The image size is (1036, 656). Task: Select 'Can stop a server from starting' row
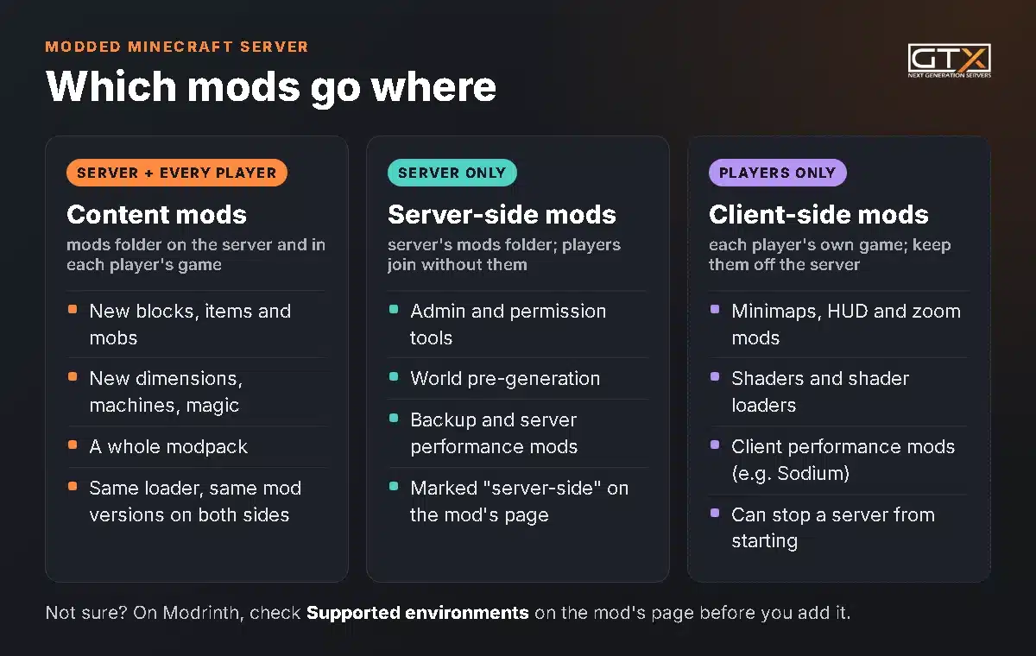[x=838, y=527]
